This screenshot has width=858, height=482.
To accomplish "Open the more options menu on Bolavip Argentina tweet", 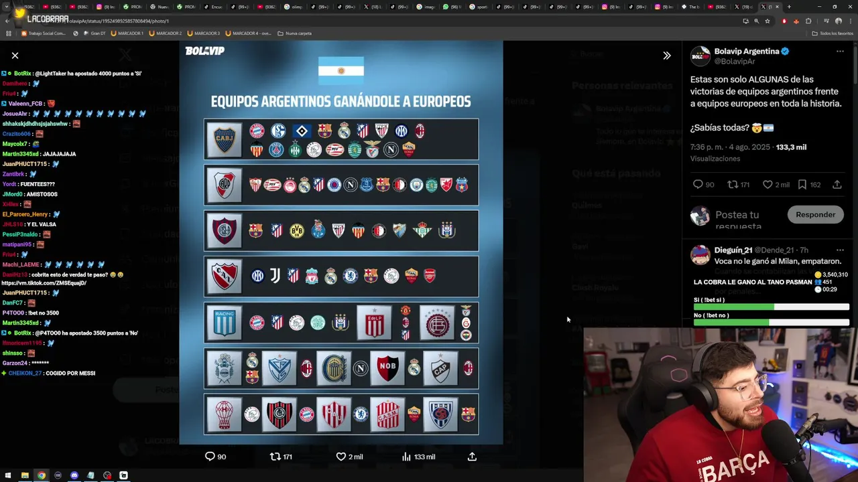I will [840, 52].
